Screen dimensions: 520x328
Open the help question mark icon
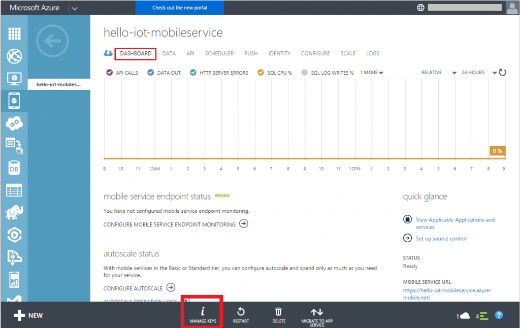tap(499, 315)
